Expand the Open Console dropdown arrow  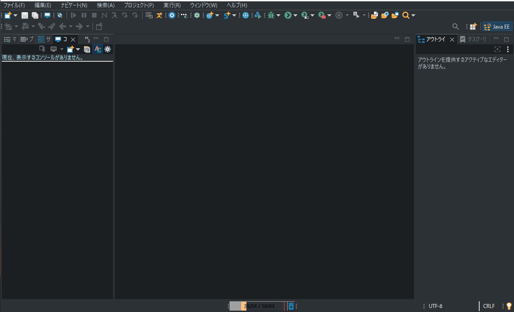78,49
